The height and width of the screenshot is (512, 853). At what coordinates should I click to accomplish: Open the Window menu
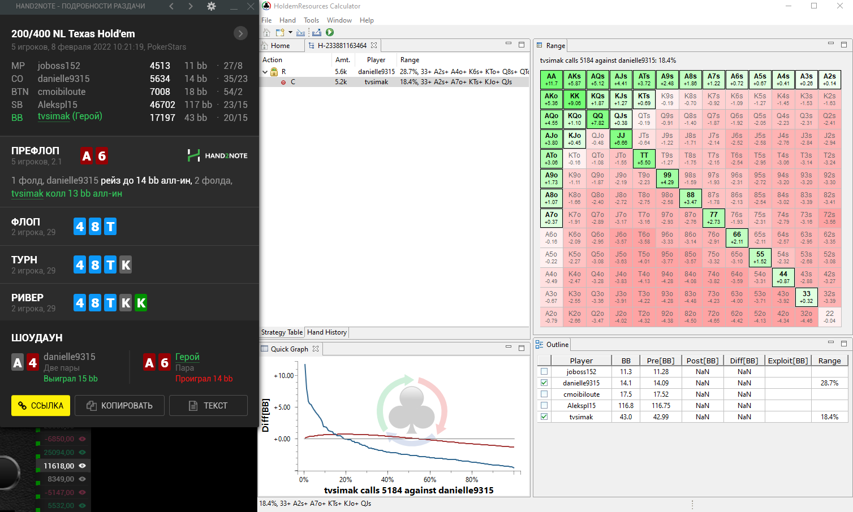[x=339, y=20]
